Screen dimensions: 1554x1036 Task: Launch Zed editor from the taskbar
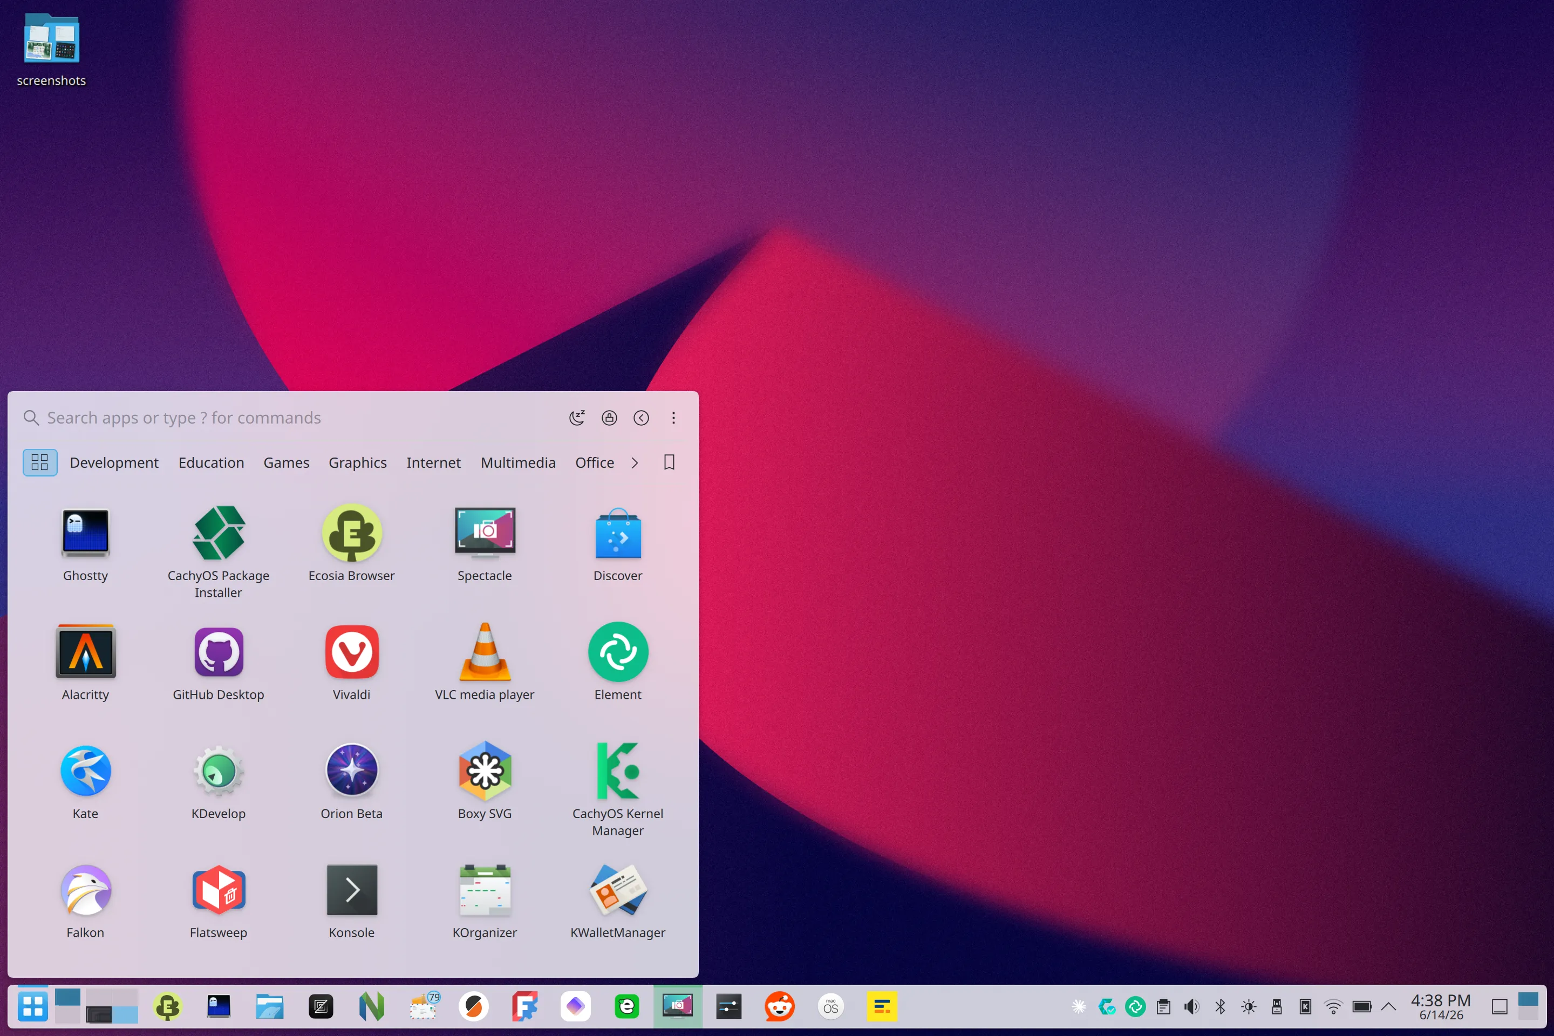click(x=321, y=1007)
